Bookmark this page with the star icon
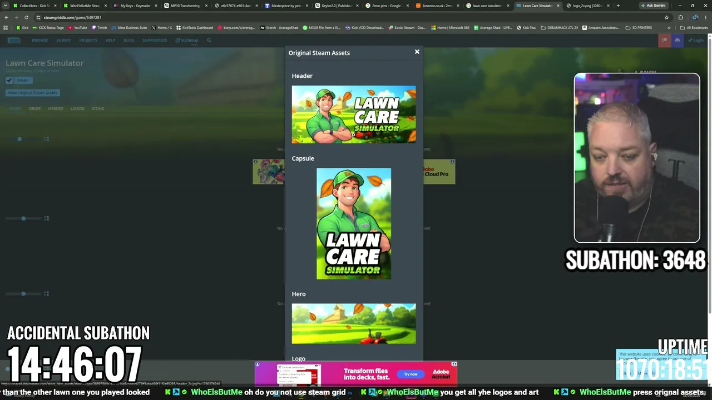Viewport: 712px width, 400px height. 666,17
